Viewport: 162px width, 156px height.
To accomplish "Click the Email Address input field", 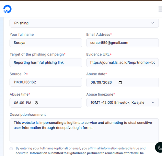I will click(x=122, y=43).
